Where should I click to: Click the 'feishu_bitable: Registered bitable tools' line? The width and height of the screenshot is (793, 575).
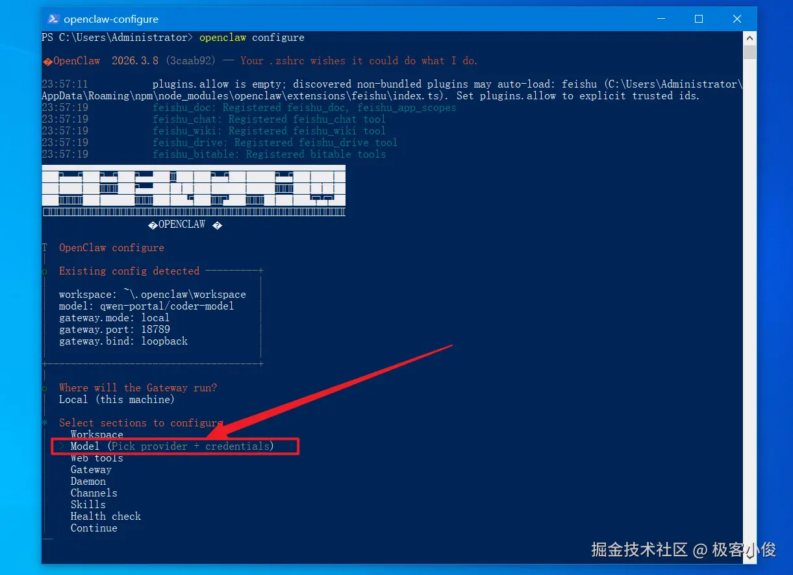tap(269, 154)
